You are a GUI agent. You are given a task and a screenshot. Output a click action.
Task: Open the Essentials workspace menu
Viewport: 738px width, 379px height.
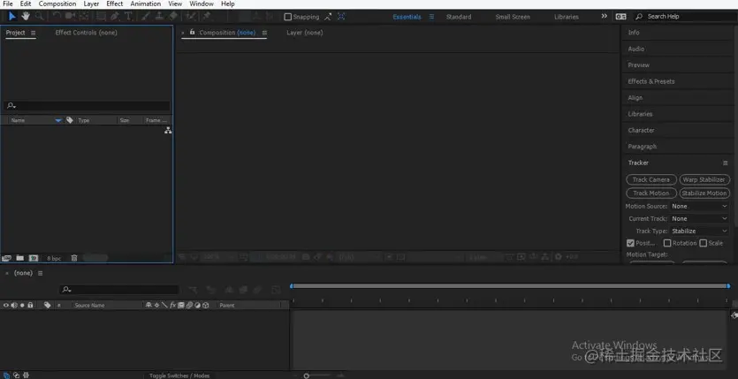pos(431,17)
